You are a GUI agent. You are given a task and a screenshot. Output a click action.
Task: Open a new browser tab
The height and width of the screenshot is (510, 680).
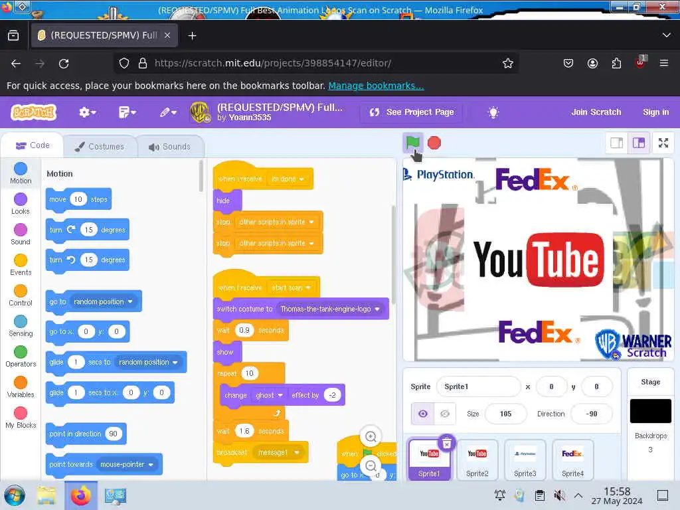click(192, 36)
